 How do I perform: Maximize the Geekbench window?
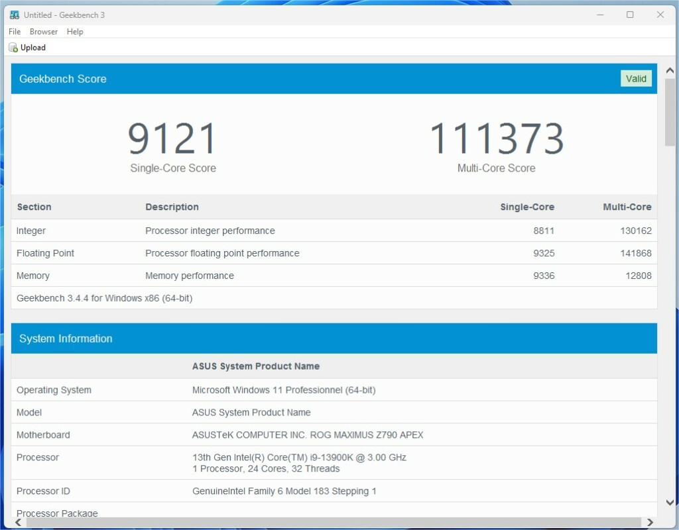tap(630, 15)
